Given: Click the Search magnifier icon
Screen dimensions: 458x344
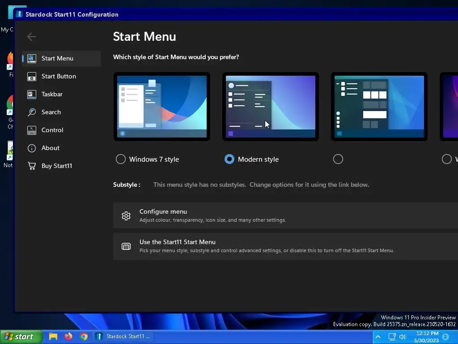Looking at the screenshot, I should [x=32, y=112].
